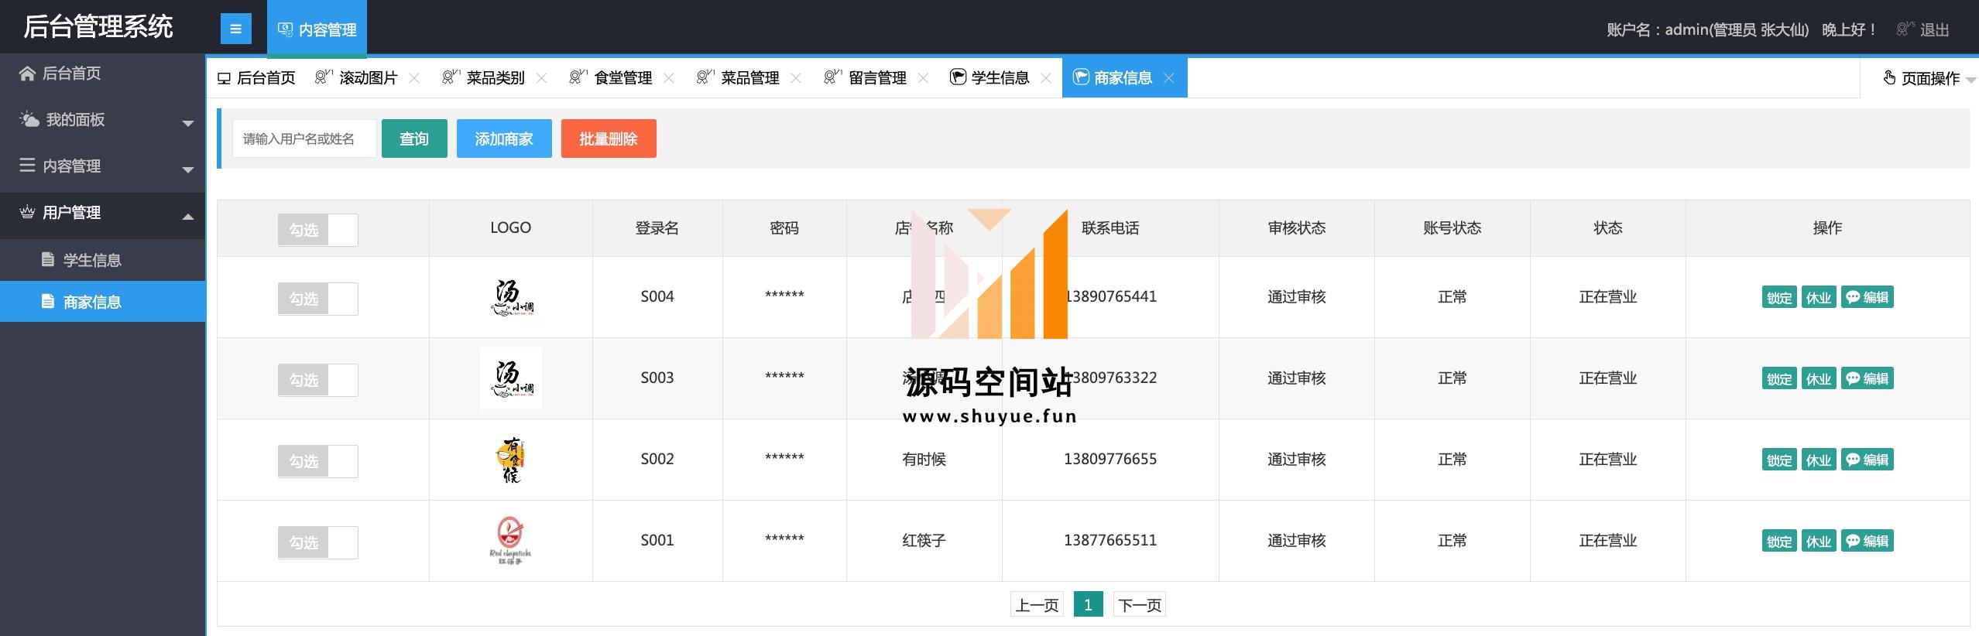Click 编辑 button for S001
This screenshot has height=636, width=1979.
(x=1868, y=541)
